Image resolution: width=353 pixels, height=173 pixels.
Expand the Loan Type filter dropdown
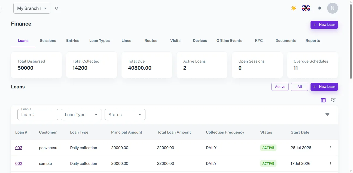[x=81, y=115]
